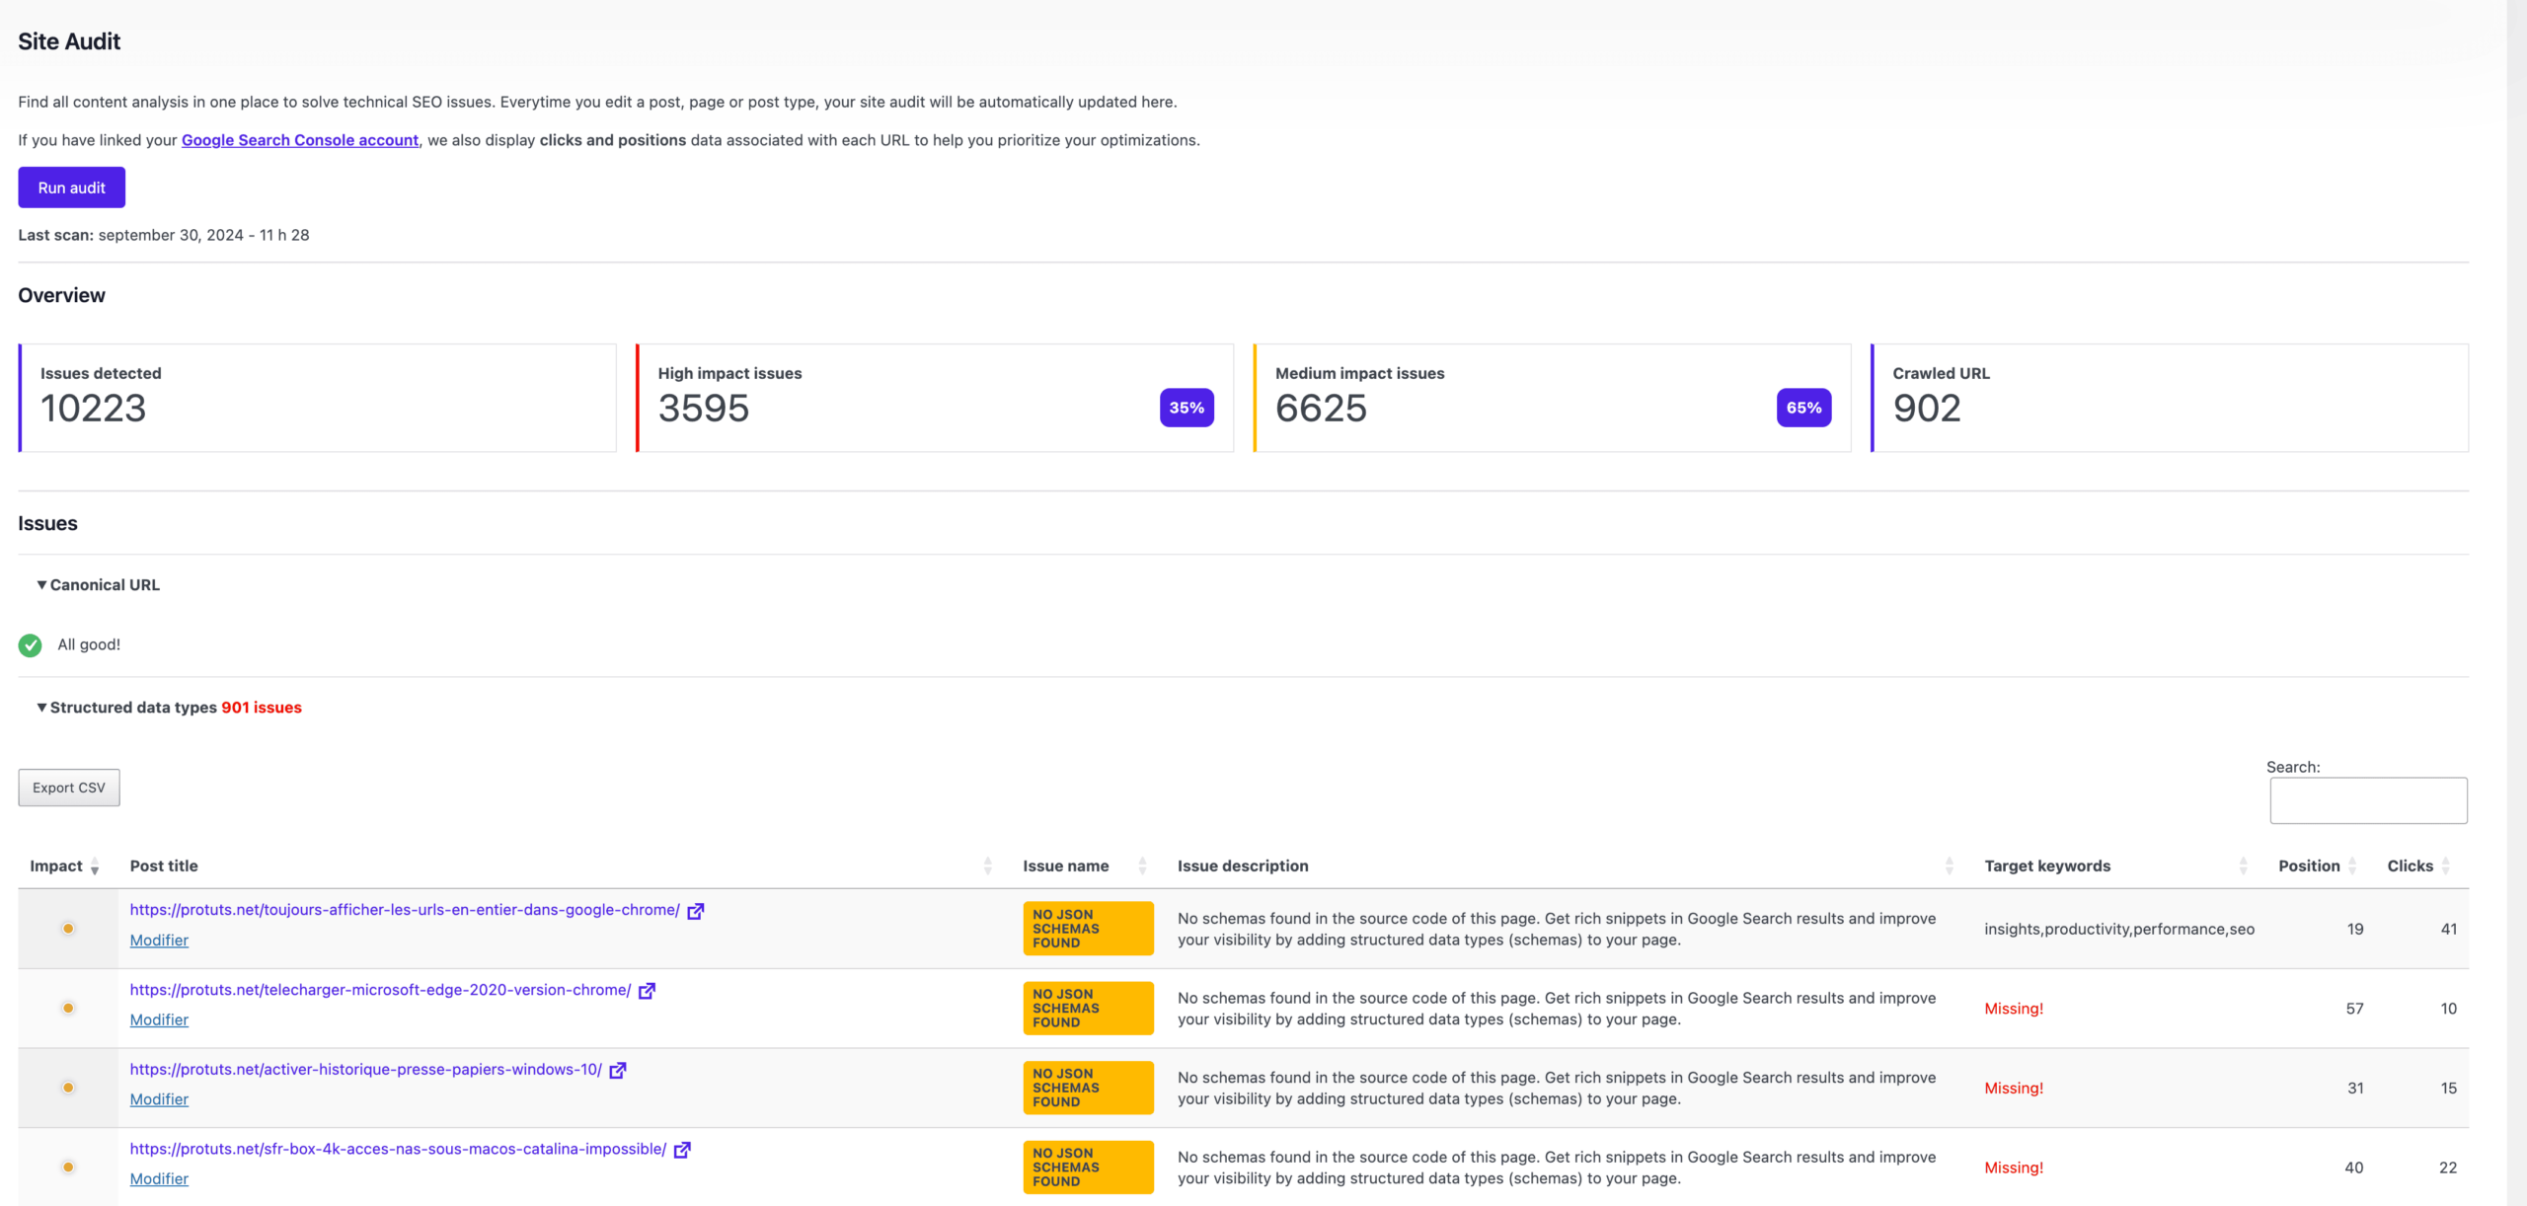
Task: Sort by Position column arrows
Action: pos(2352,867)
